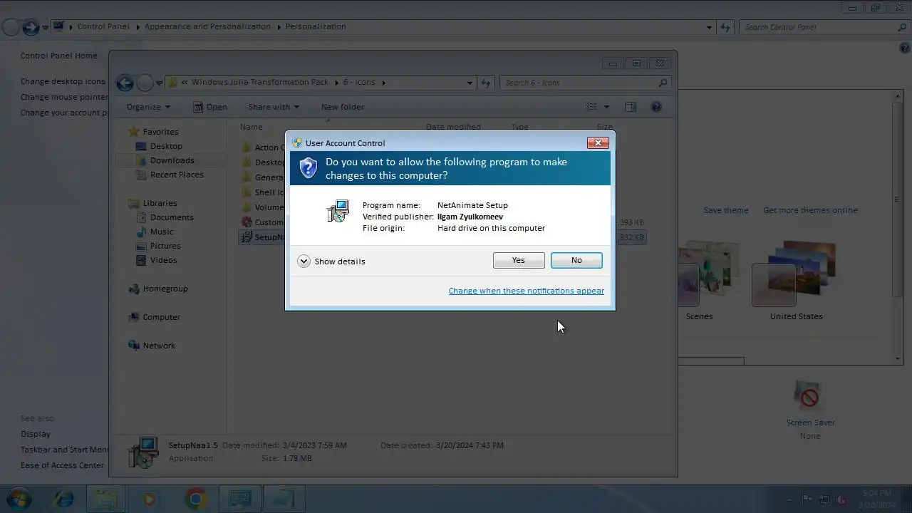Select Recent Places under Favorites
The width and height of the screenshot is (912, 513).
coord(177,175)
